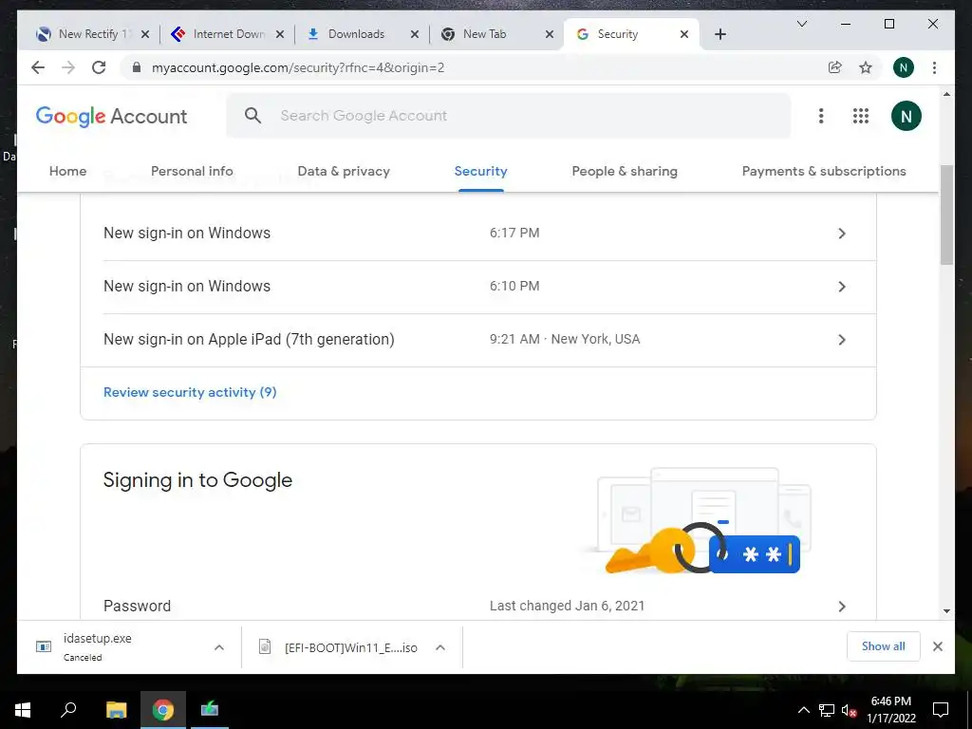
Task: Focus the Search Google Account field
Action: click(x=509, y=115)
